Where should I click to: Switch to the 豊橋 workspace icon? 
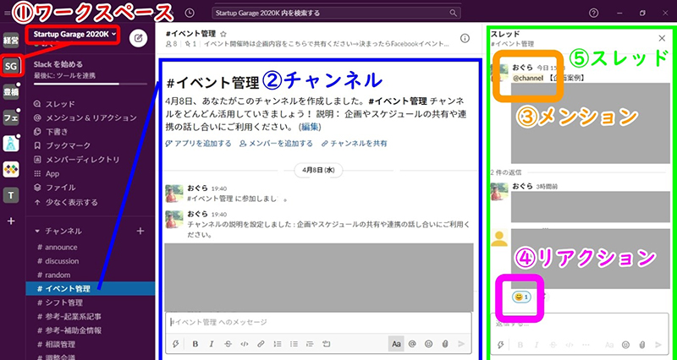pos(11,92)
